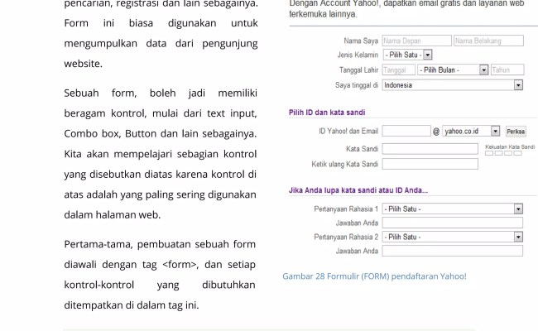Open the yahoo.co.id domain dropdown
The image size is (538, 331).
[x=471, y=131]
